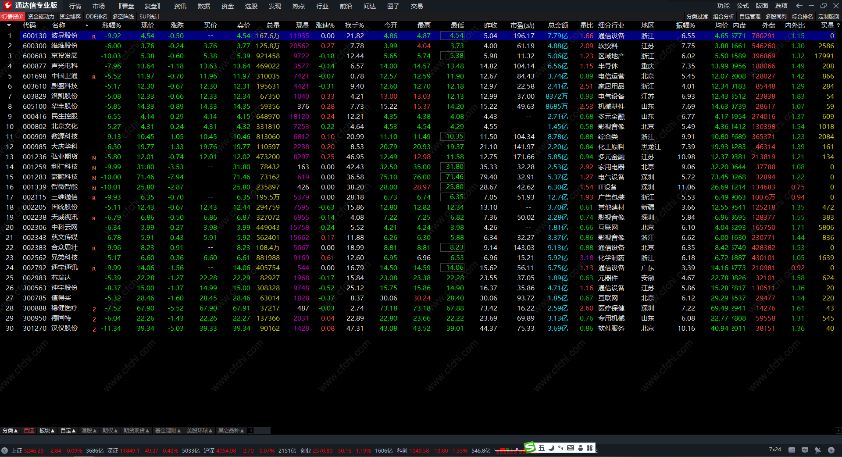The width and height of the screenshot is (842, 457).
Task: Click the 通达信 red logo icon
Action: coord(8,5)
